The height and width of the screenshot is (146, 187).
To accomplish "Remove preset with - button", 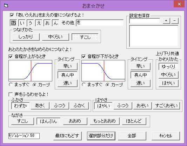I will point(175,21).
